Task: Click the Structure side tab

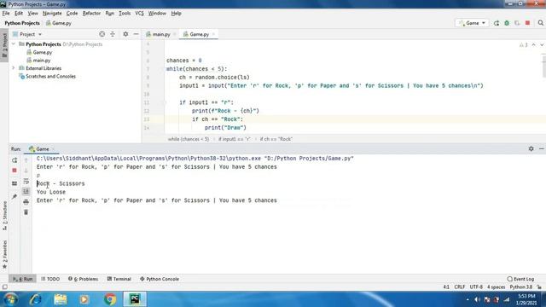Action: (4, 215)
